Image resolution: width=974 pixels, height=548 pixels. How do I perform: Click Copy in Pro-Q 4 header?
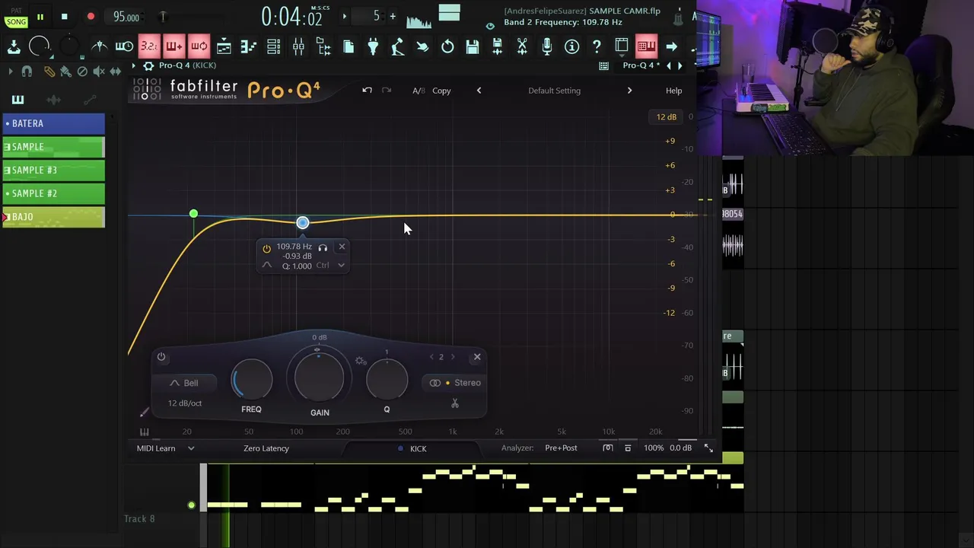point(441,91)
